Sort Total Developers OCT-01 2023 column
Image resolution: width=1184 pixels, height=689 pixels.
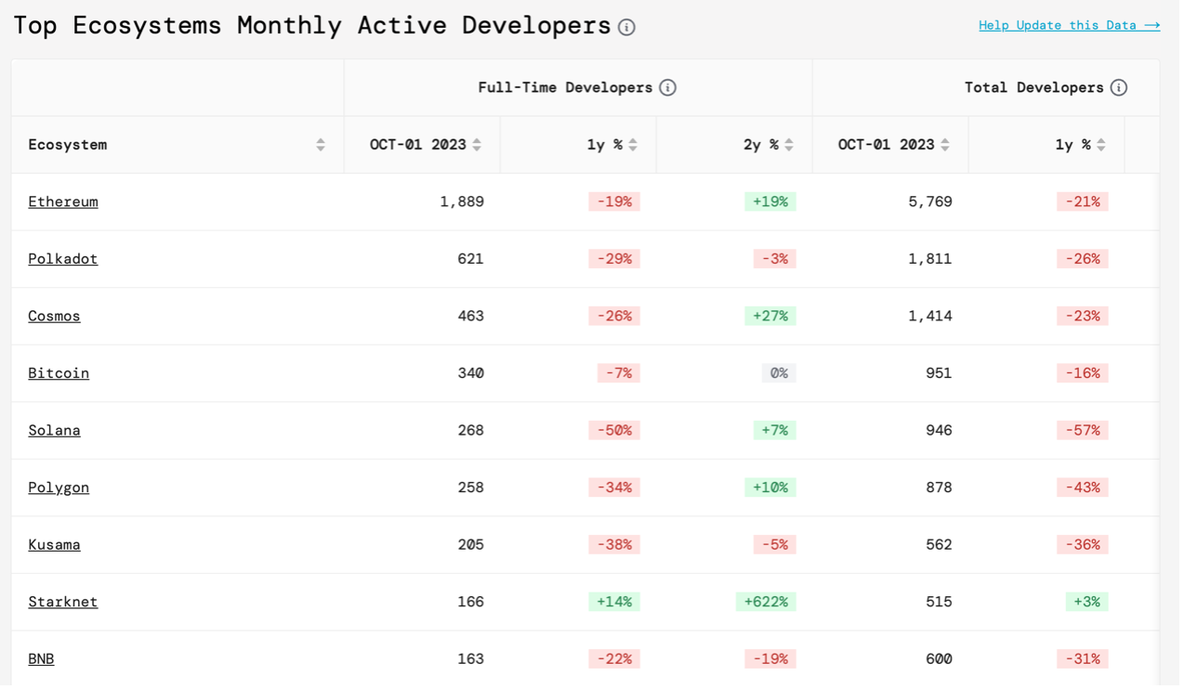(945, 145)
